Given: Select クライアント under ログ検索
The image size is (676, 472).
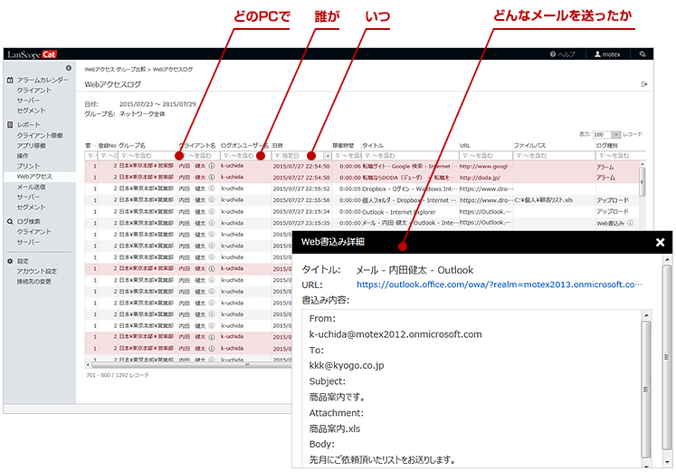Looking at the screenshot, I should click(34, 232).
